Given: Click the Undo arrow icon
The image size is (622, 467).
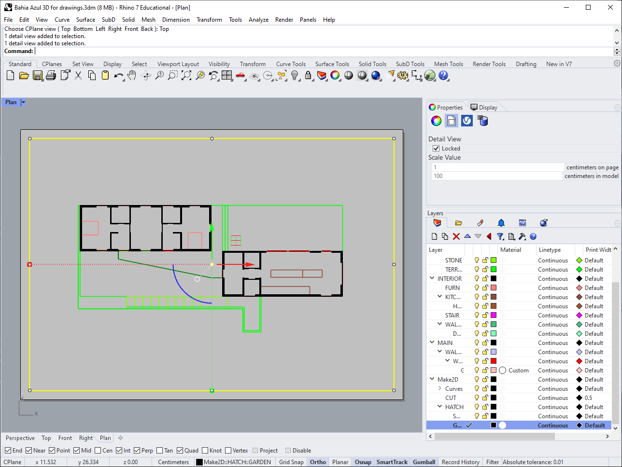Looking at the screenshot, I should click(x=118, y=75).
